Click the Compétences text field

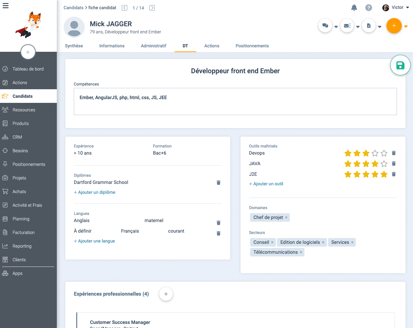tap(235, 101)
